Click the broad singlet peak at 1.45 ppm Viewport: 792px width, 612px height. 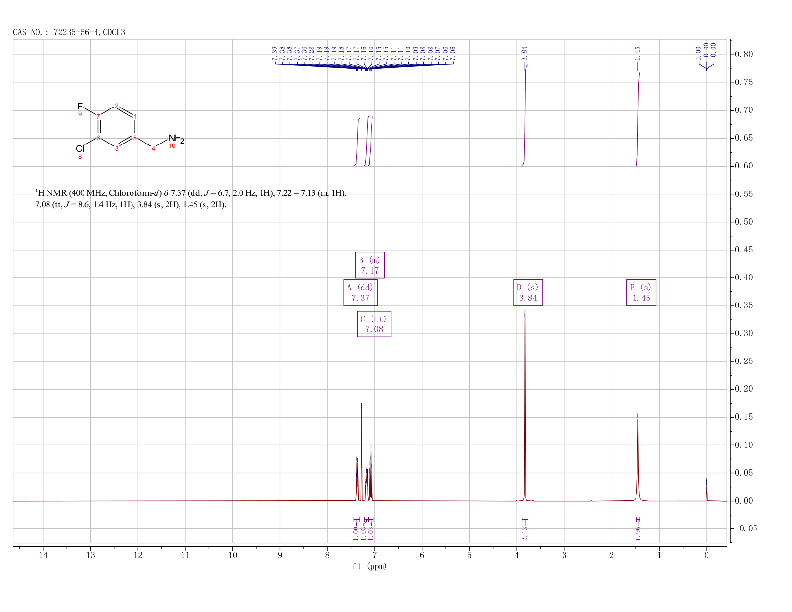(638, 460)
